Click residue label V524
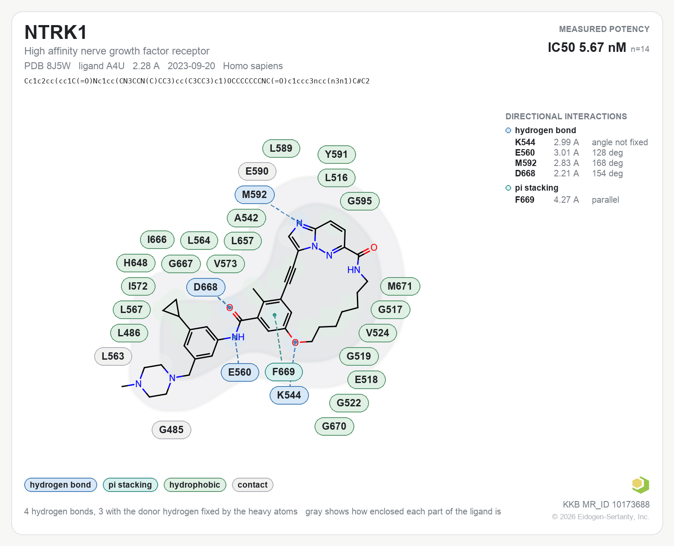674x546 pixels. pos(378,333)
